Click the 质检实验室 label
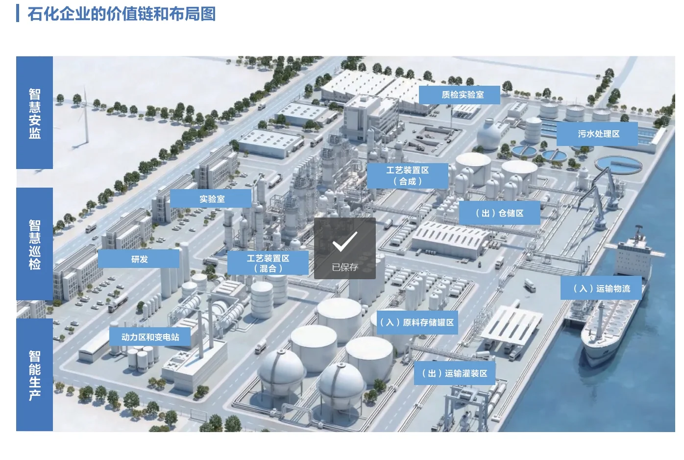This screenshot has height=460, width=684. 459,95
